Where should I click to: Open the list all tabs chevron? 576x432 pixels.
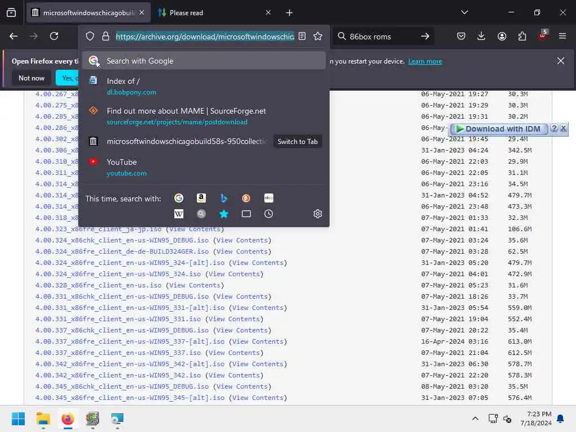[x=464, y=12]
